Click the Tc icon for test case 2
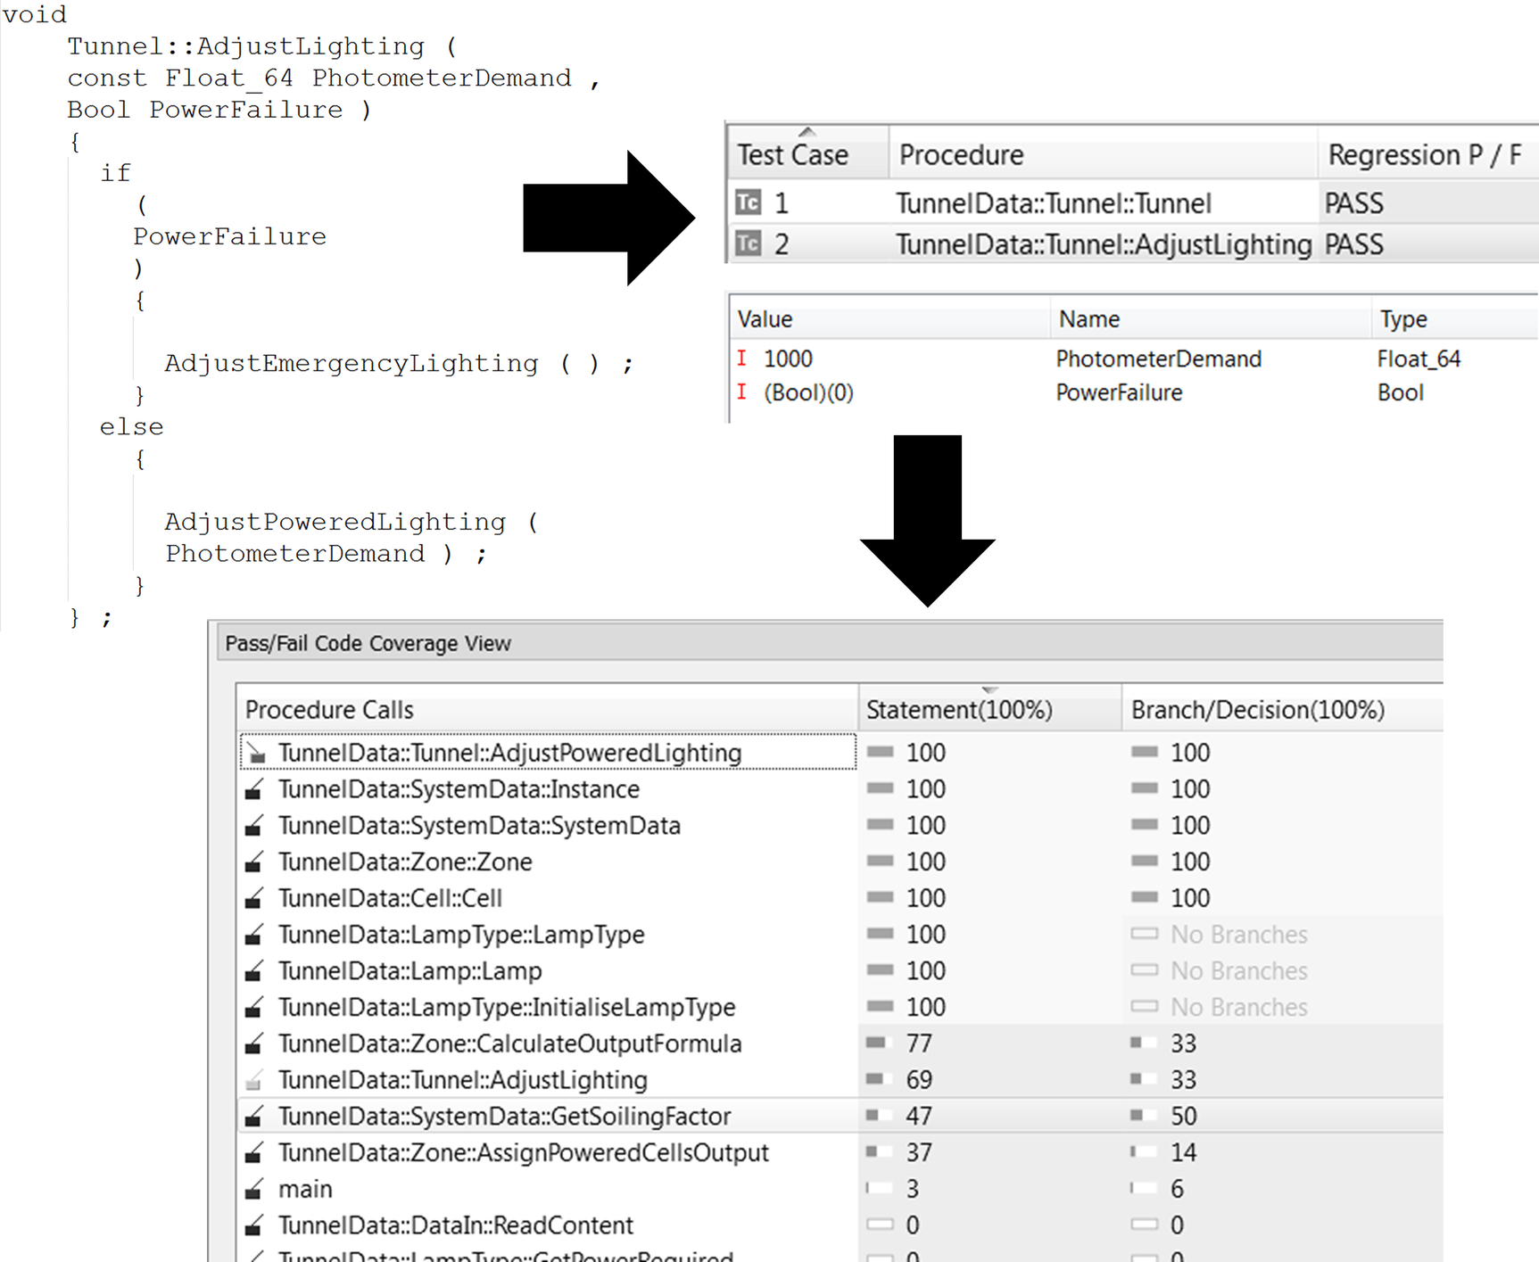The width and height of the screenshot is (1539, 1262). (748, 243)
